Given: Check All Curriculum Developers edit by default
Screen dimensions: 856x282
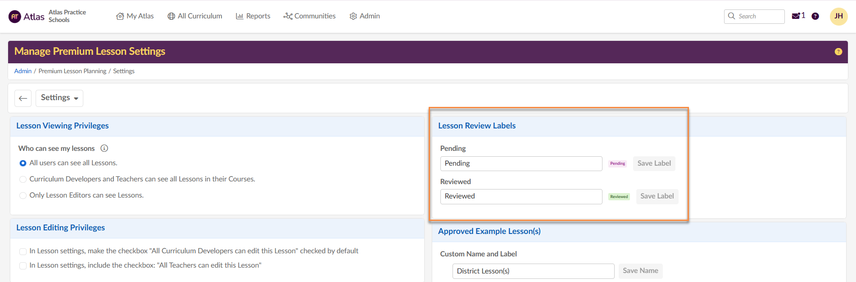Looking at the screenshot, I should (x=23, y=251).
